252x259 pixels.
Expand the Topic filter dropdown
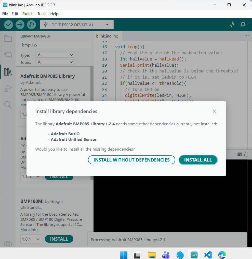[x=55, y=62]
